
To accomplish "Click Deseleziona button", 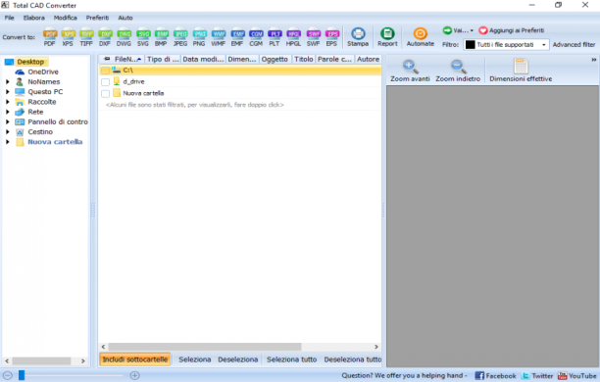I will coord(237,359).
